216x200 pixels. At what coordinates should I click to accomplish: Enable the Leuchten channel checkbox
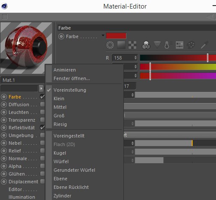tap(42, 112)
